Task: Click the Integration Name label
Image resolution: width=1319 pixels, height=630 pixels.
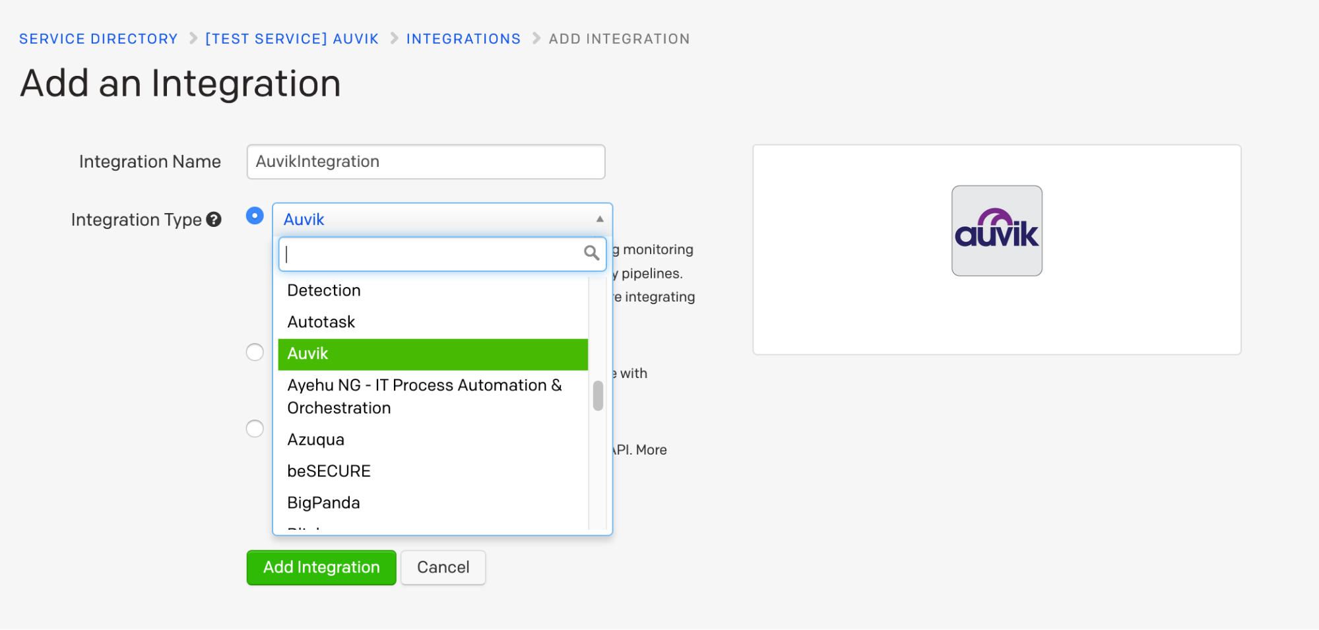Action: pyautogui.click(x=150, y=162)
